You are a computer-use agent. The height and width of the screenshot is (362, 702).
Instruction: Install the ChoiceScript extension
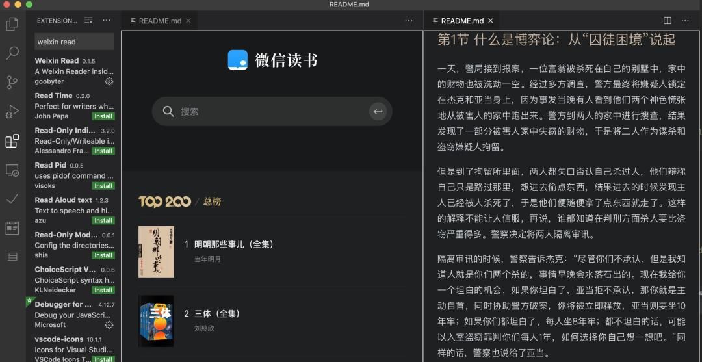point(103,291)
